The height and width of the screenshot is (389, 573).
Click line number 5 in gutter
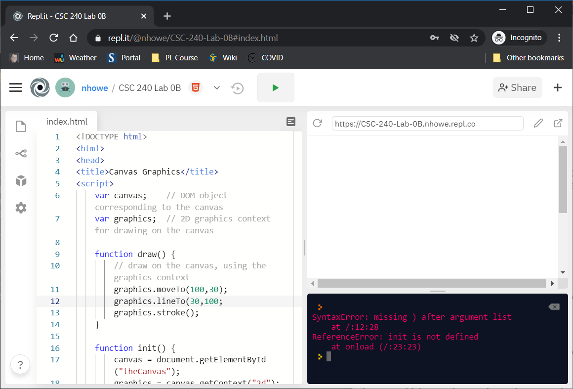click(57, 183)
